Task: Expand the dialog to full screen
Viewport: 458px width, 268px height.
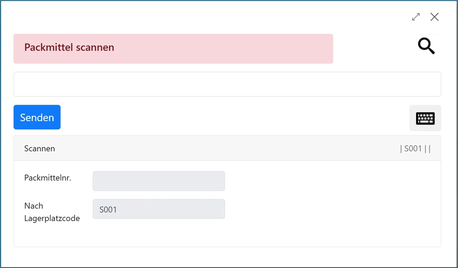Action: [x=416, y=17]
